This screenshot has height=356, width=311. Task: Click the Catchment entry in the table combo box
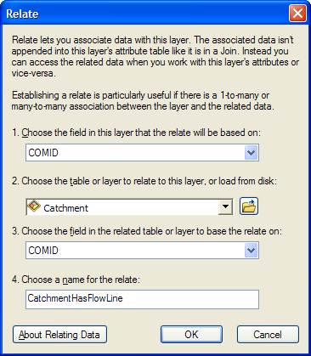[x=65, y=208]
